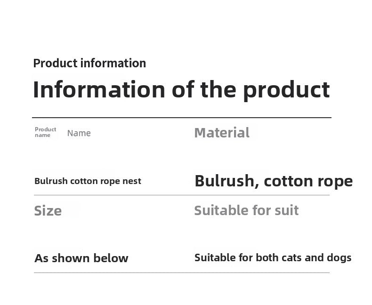The height and width of the screenshot is (305, 372).
Task: Select the gray "Size" header
Action: coord(48,210)
